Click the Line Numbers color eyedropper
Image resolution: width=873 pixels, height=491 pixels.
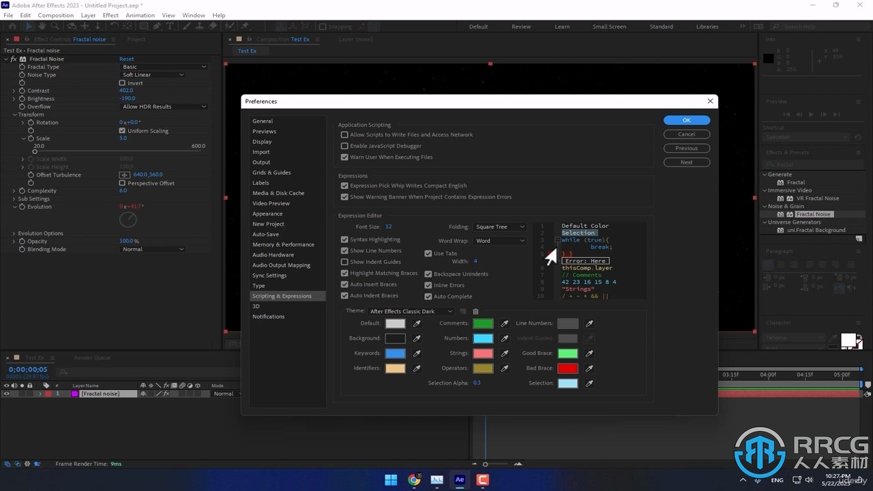click(589, 323)
